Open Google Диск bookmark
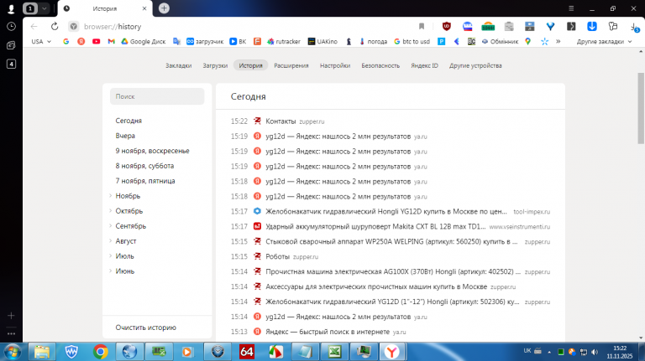This screenshot has width=645, height=361. [x=143, y=41]
